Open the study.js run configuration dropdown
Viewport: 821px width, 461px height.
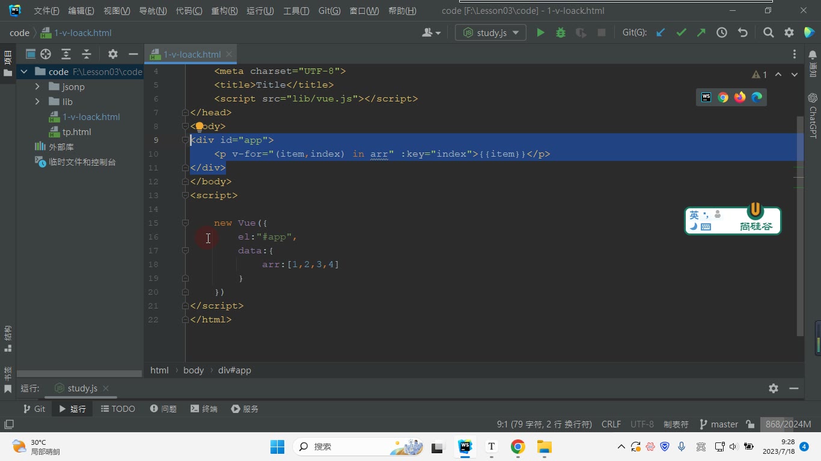pyautogui.click(x=491, y=33)
